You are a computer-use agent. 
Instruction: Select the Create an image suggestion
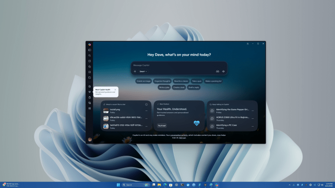[x=144, y=81]
